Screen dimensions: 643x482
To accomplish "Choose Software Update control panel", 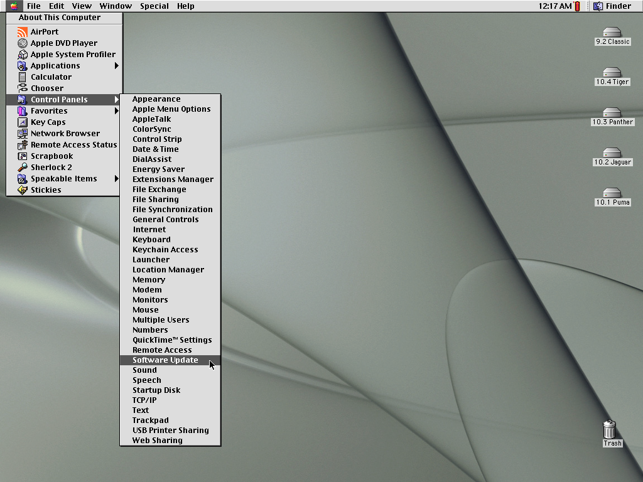I will pos(170,360).
